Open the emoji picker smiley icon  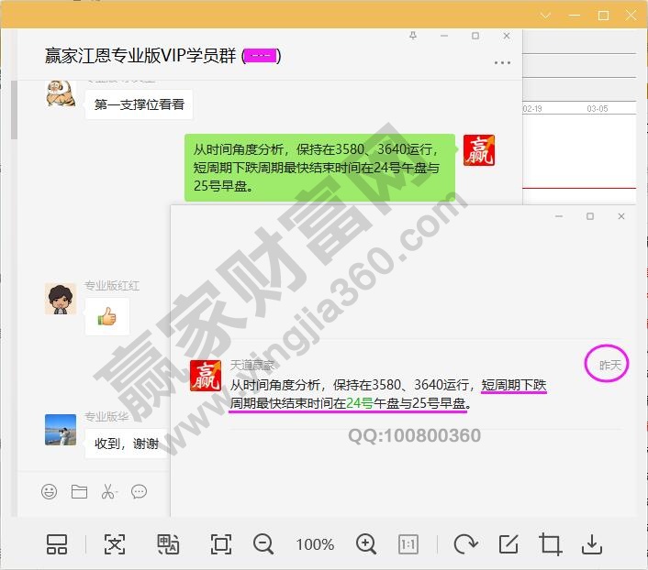[49, 492]
